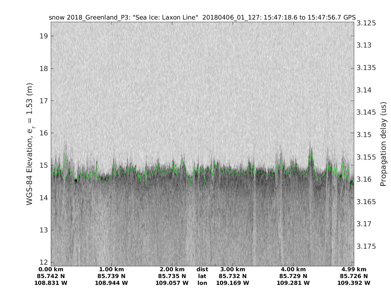The width and height of the screenshot is (391, 293).
Task: Select the 1.00 km distance label
Action: (x=111, y=269)
